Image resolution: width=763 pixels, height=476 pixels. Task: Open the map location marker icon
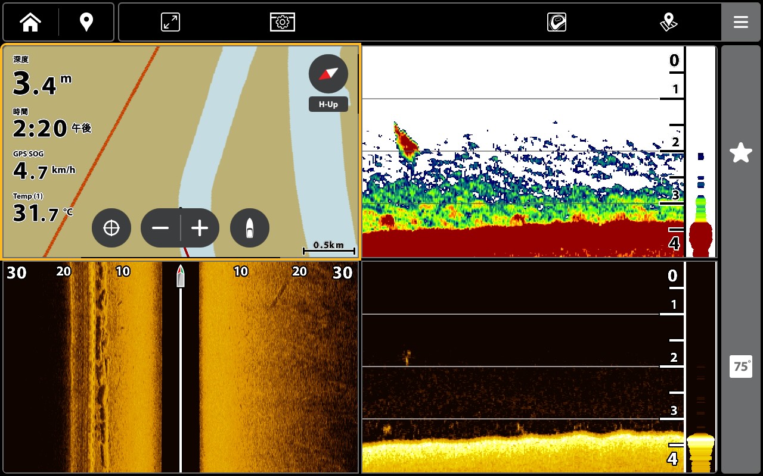tap(669, 23)
